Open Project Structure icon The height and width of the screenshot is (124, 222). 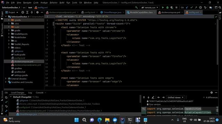coord(211,8)
